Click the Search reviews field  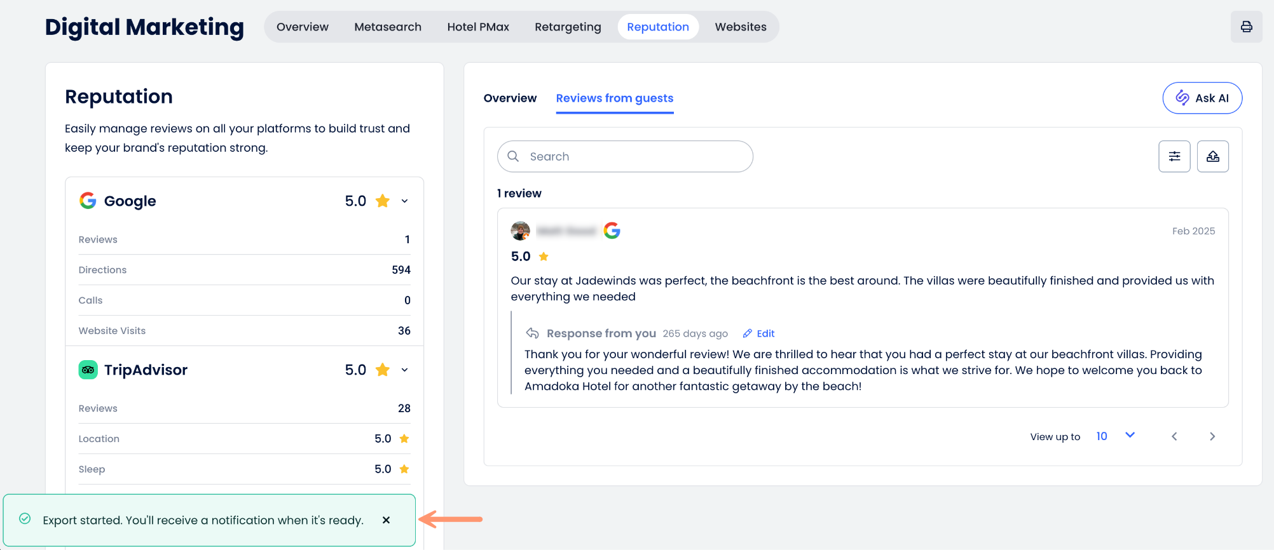click(x=625, y=156)
